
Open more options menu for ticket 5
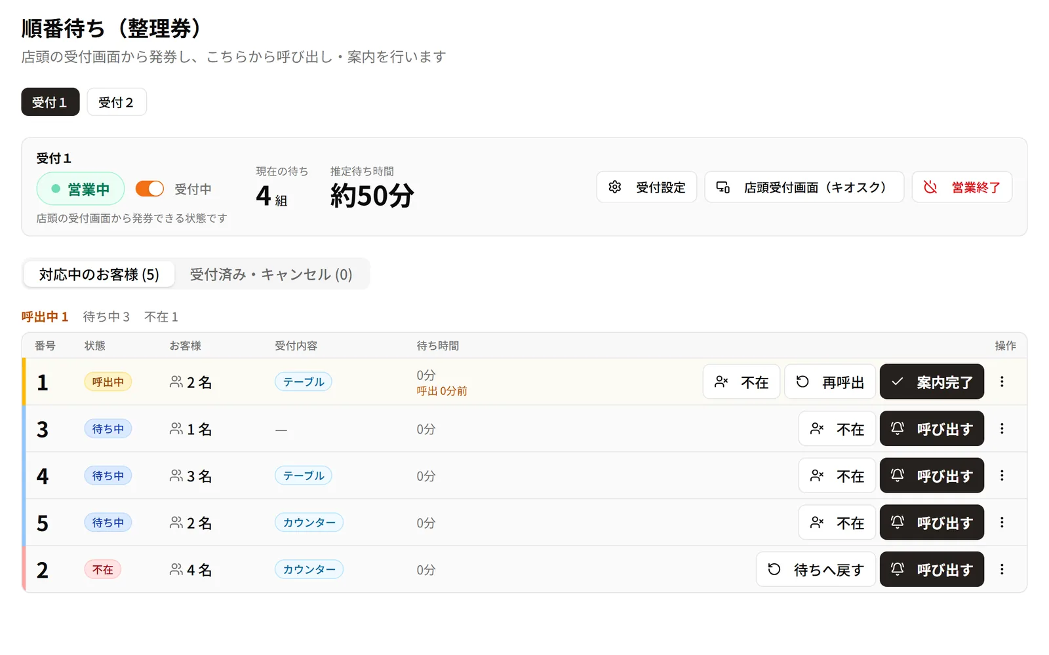tap(1002, 523)
